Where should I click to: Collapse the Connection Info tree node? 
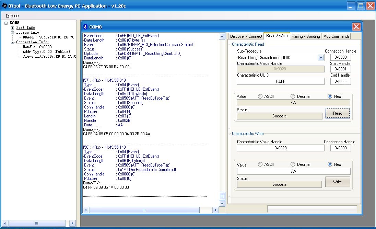tap(12, 42)
